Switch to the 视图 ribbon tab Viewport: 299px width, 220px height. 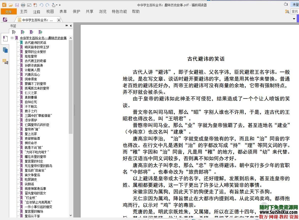[x=50, y=11]
